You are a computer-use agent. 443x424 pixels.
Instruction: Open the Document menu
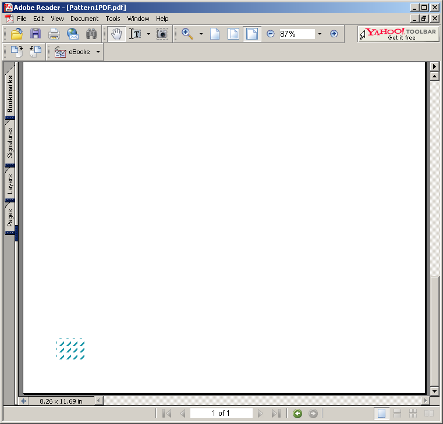(x=84, y=19)
